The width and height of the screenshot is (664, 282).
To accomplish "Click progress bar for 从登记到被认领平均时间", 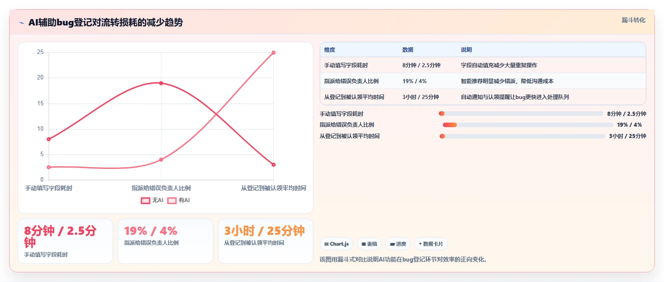I will click(x=522, y=136).
